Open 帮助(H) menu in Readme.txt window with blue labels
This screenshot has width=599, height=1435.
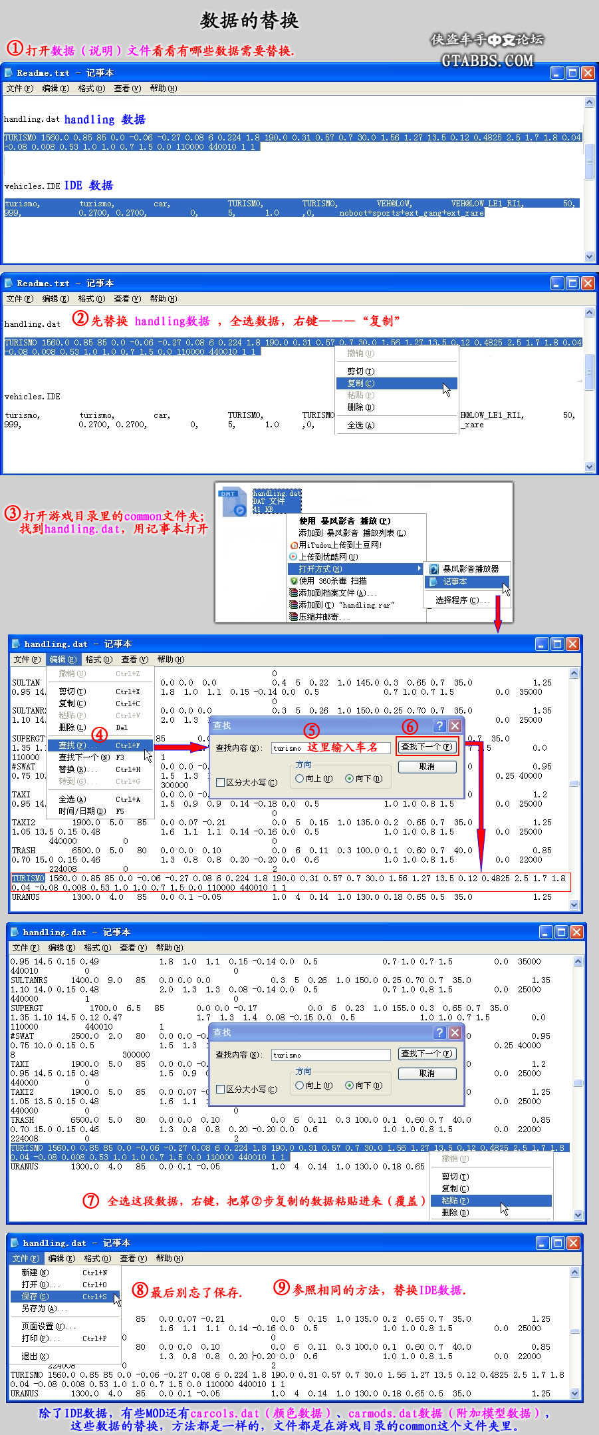coord(164,89)
